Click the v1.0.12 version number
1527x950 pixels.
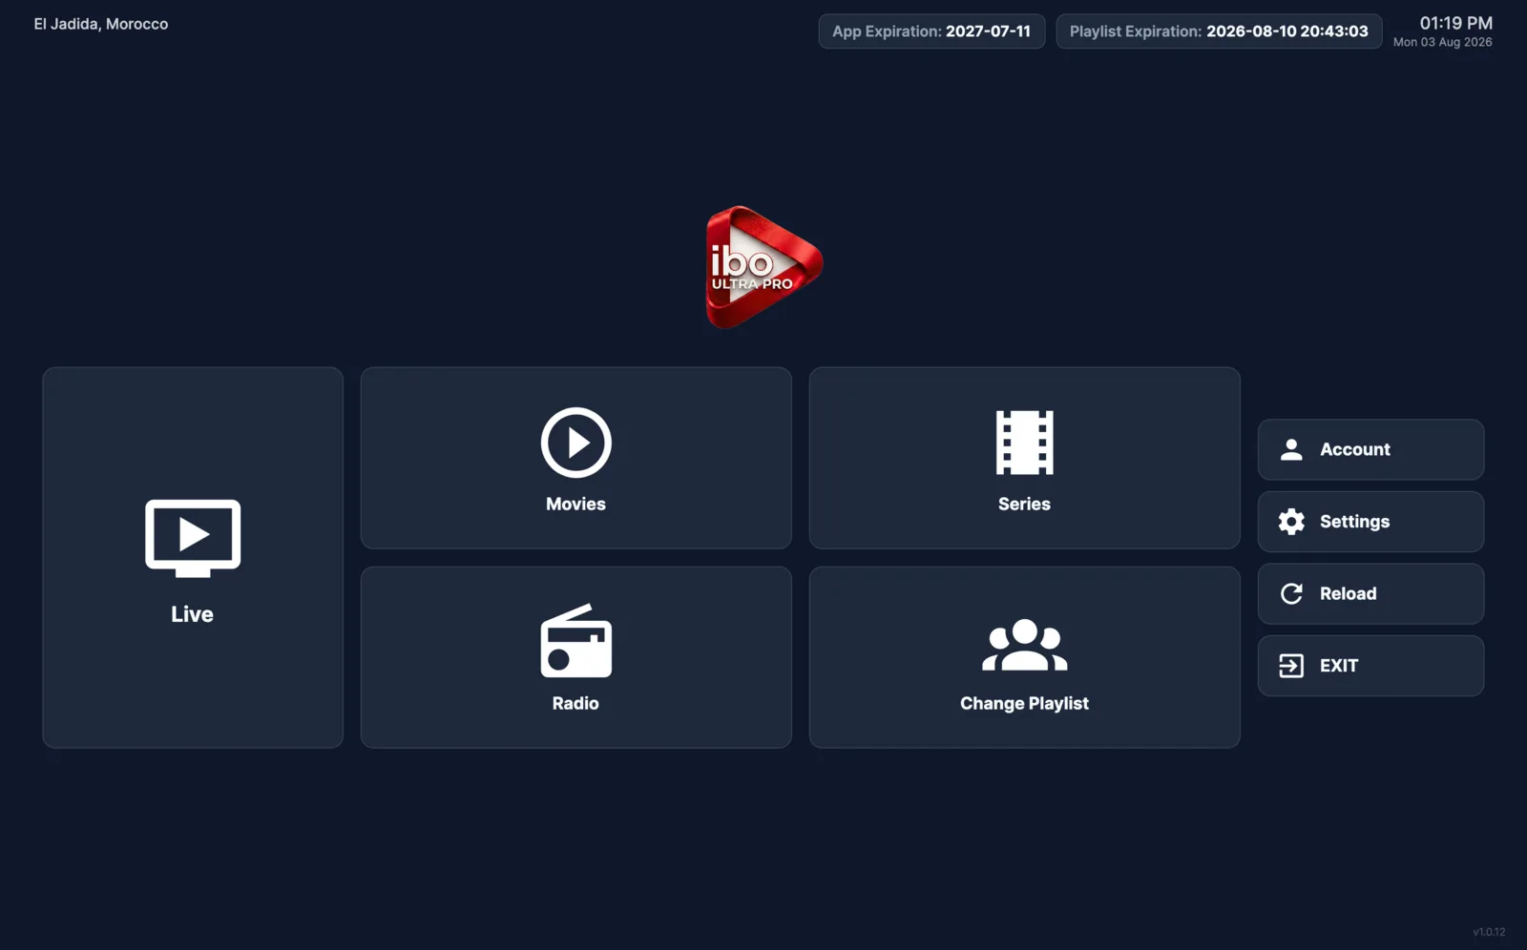coord(1489,932)
